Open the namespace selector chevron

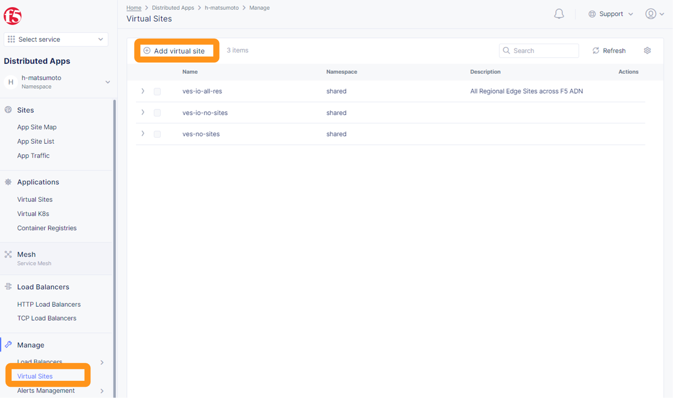108,82
